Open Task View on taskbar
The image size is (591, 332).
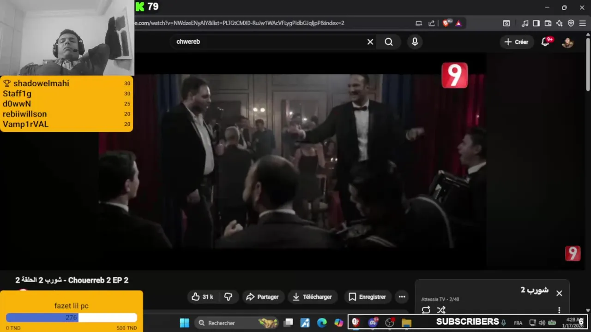pos(289,323)
